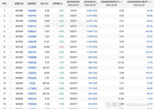Sort by 现价(元) column header
This screenshot has width=154, height=109.
(44, 4)
